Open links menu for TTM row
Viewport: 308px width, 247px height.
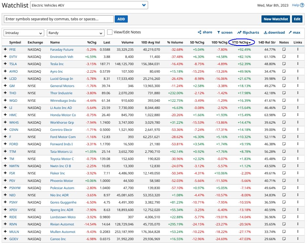point(298,151)
